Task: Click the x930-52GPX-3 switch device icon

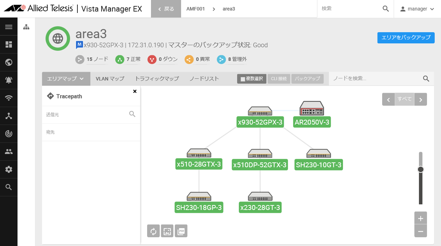Action: tap(260, 111)
